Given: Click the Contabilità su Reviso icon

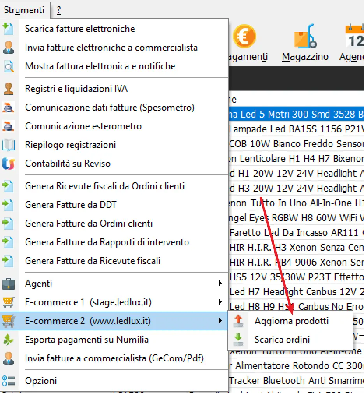Looking at the screenshot, I should (8, 164).
